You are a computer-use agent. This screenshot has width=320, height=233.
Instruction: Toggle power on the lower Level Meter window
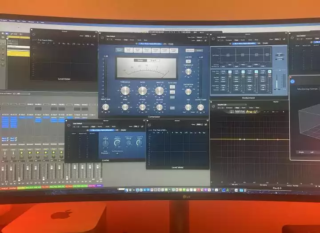click(149, 125)
